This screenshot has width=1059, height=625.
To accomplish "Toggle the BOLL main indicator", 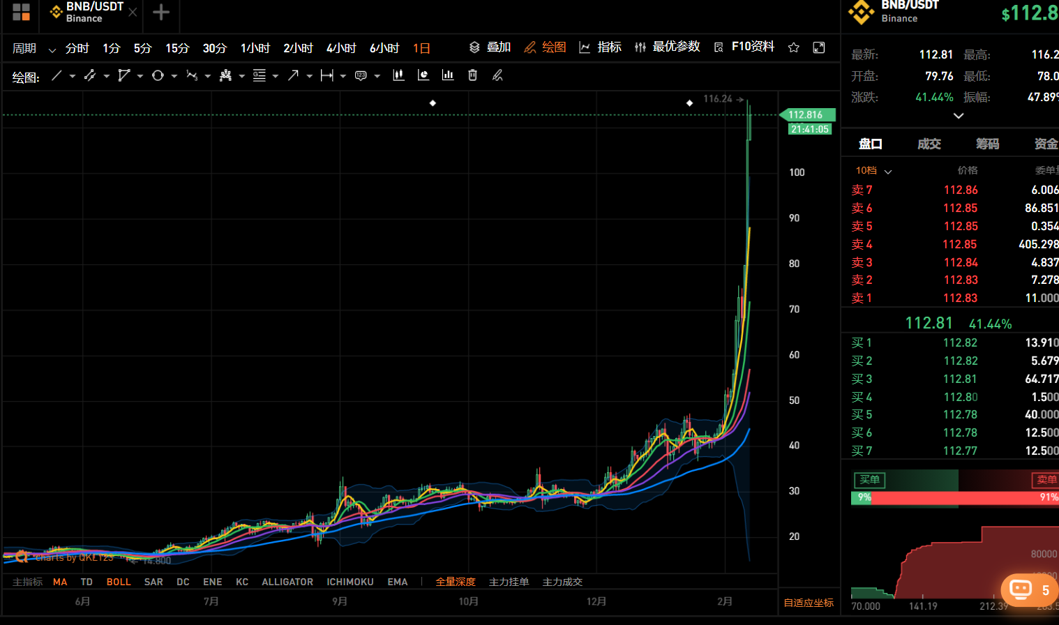I will coord(119,582).
